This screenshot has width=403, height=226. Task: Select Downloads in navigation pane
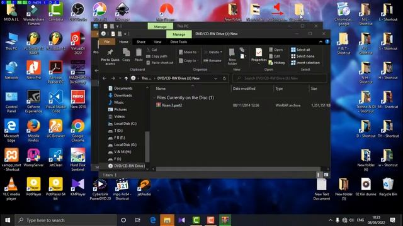click(120, 95)
